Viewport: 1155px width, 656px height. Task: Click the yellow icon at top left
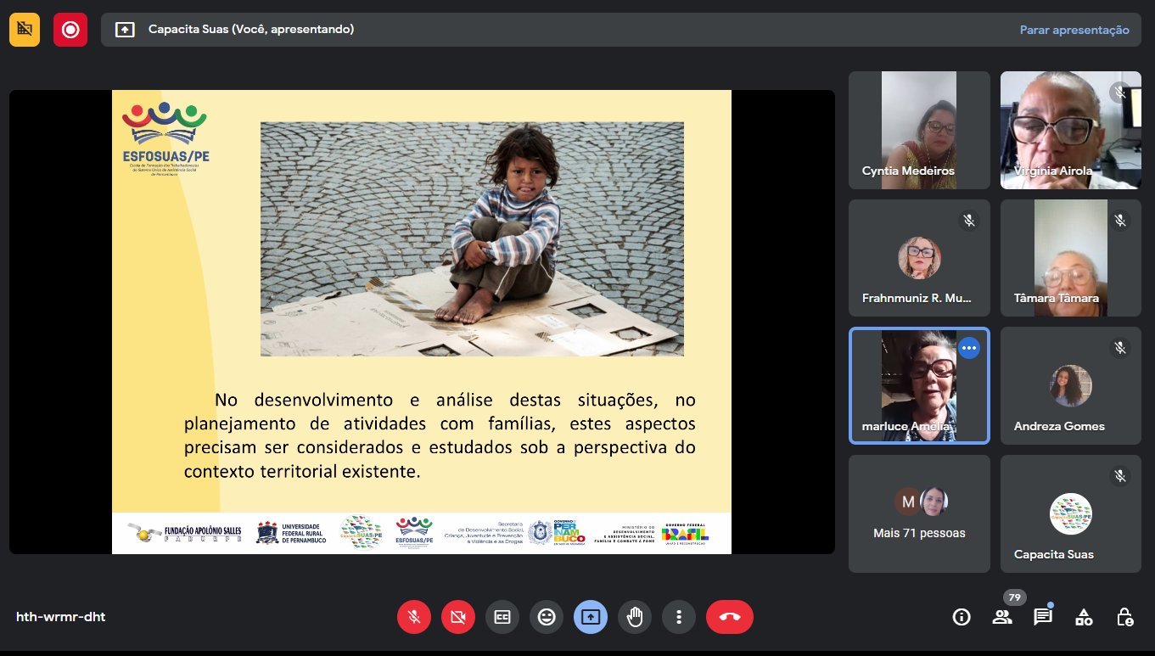[25, 30]
